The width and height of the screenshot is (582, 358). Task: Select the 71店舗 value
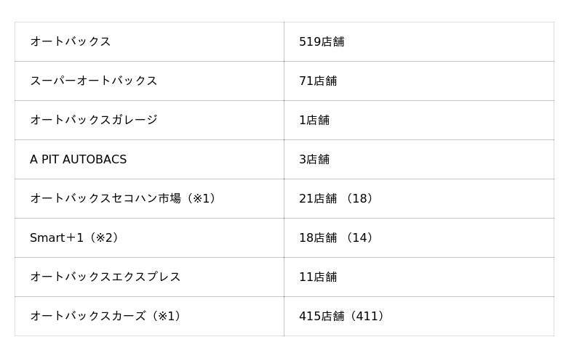coord(318,81)
